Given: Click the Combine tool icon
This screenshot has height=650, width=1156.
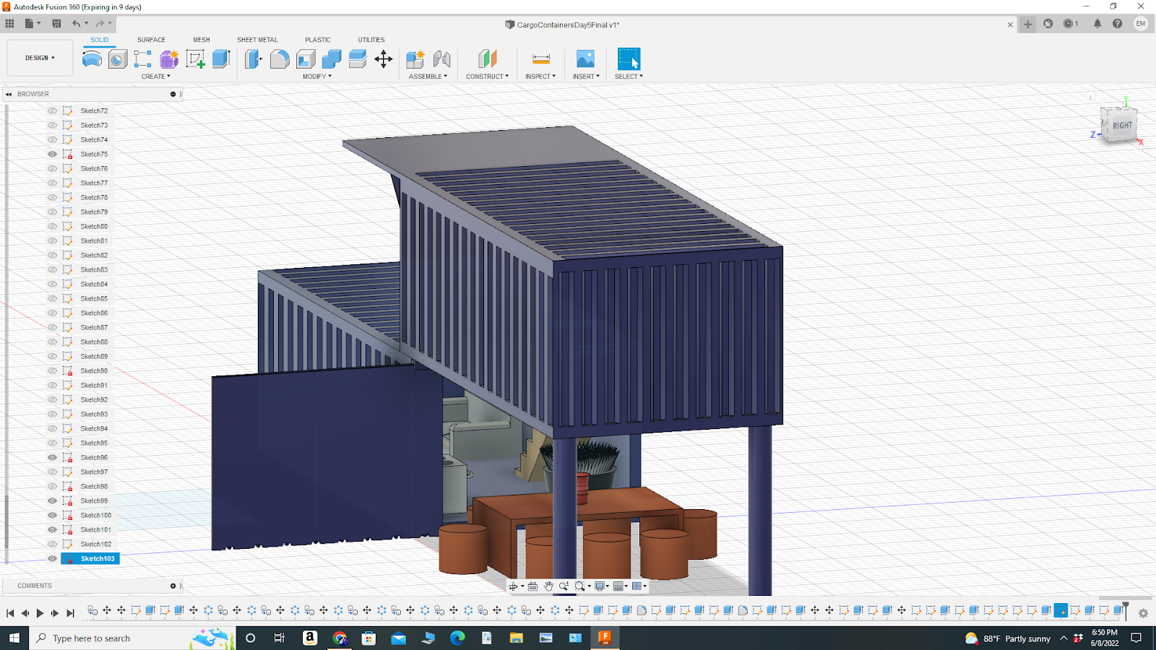Looking at the screenshot, I should (x=332, y=59).
